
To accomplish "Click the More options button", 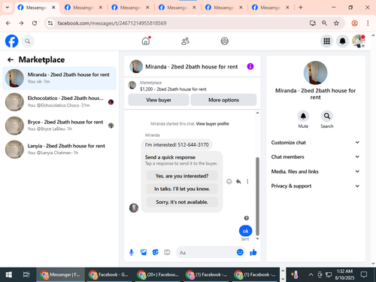I will point(223,100).
